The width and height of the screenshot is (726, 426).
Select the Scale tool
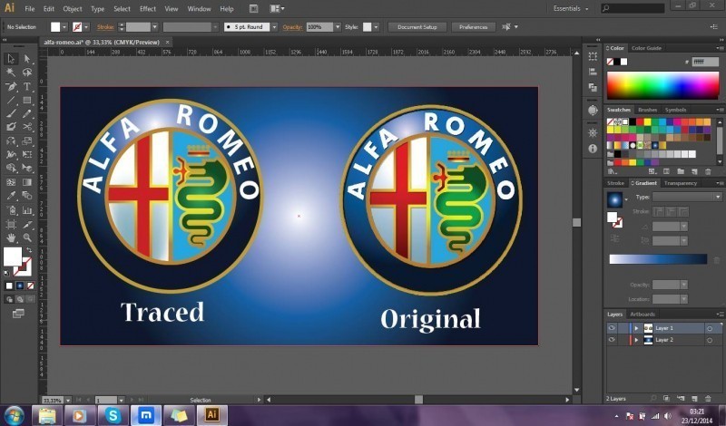point(27,140)
